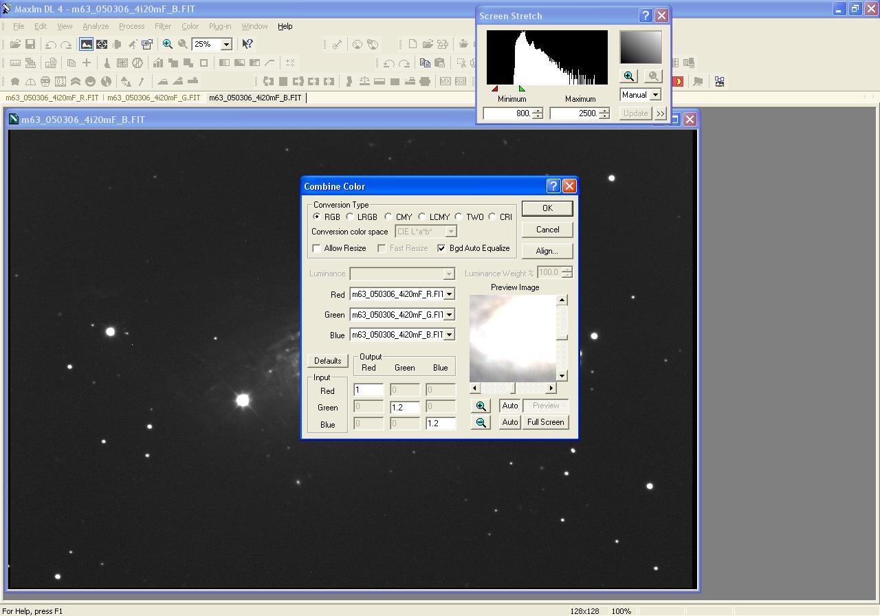Choose the CMY conversion type option
The width and height of the screenshot is (880, 616).
tap(388, 217)
